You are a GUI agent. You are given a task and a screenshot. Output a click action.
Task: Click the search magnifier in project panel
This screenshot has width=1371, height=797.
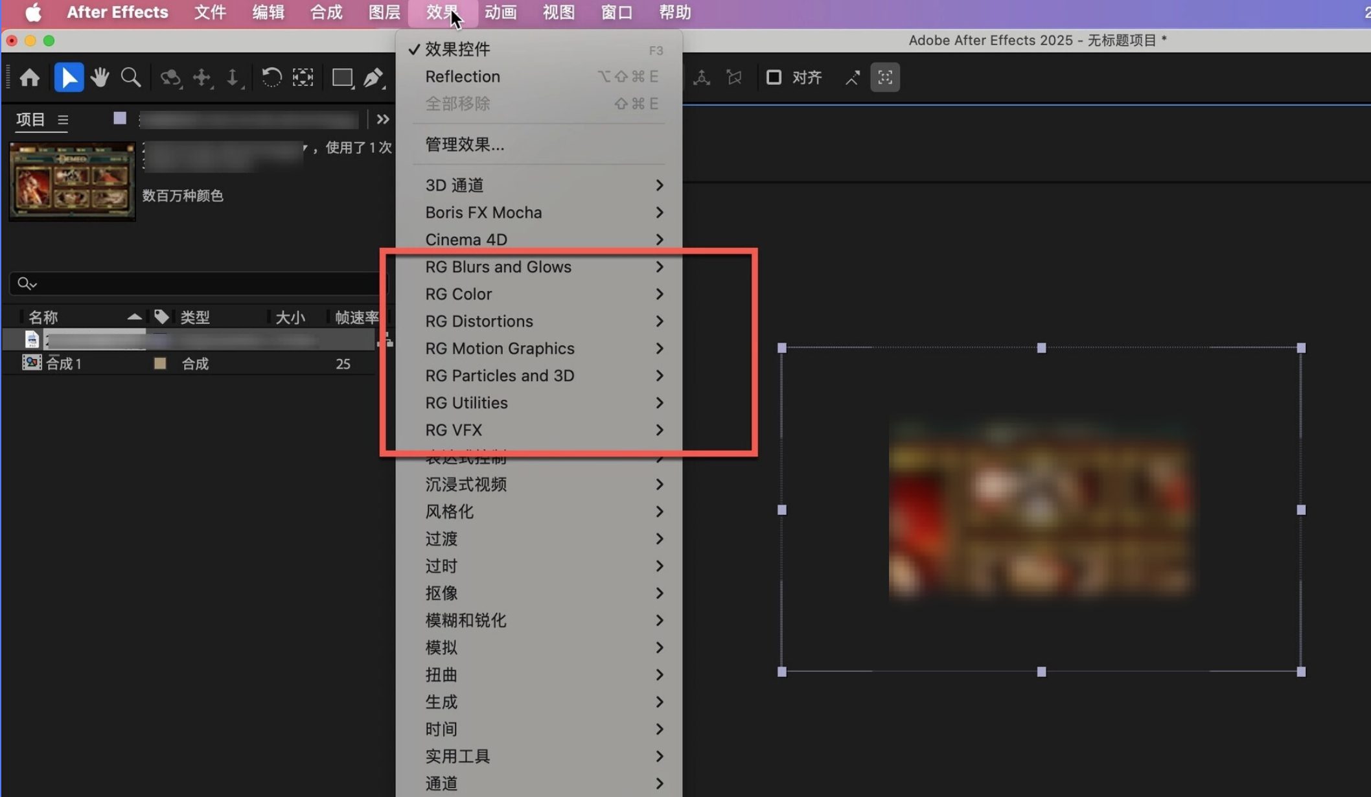click(x=27, y=284)
